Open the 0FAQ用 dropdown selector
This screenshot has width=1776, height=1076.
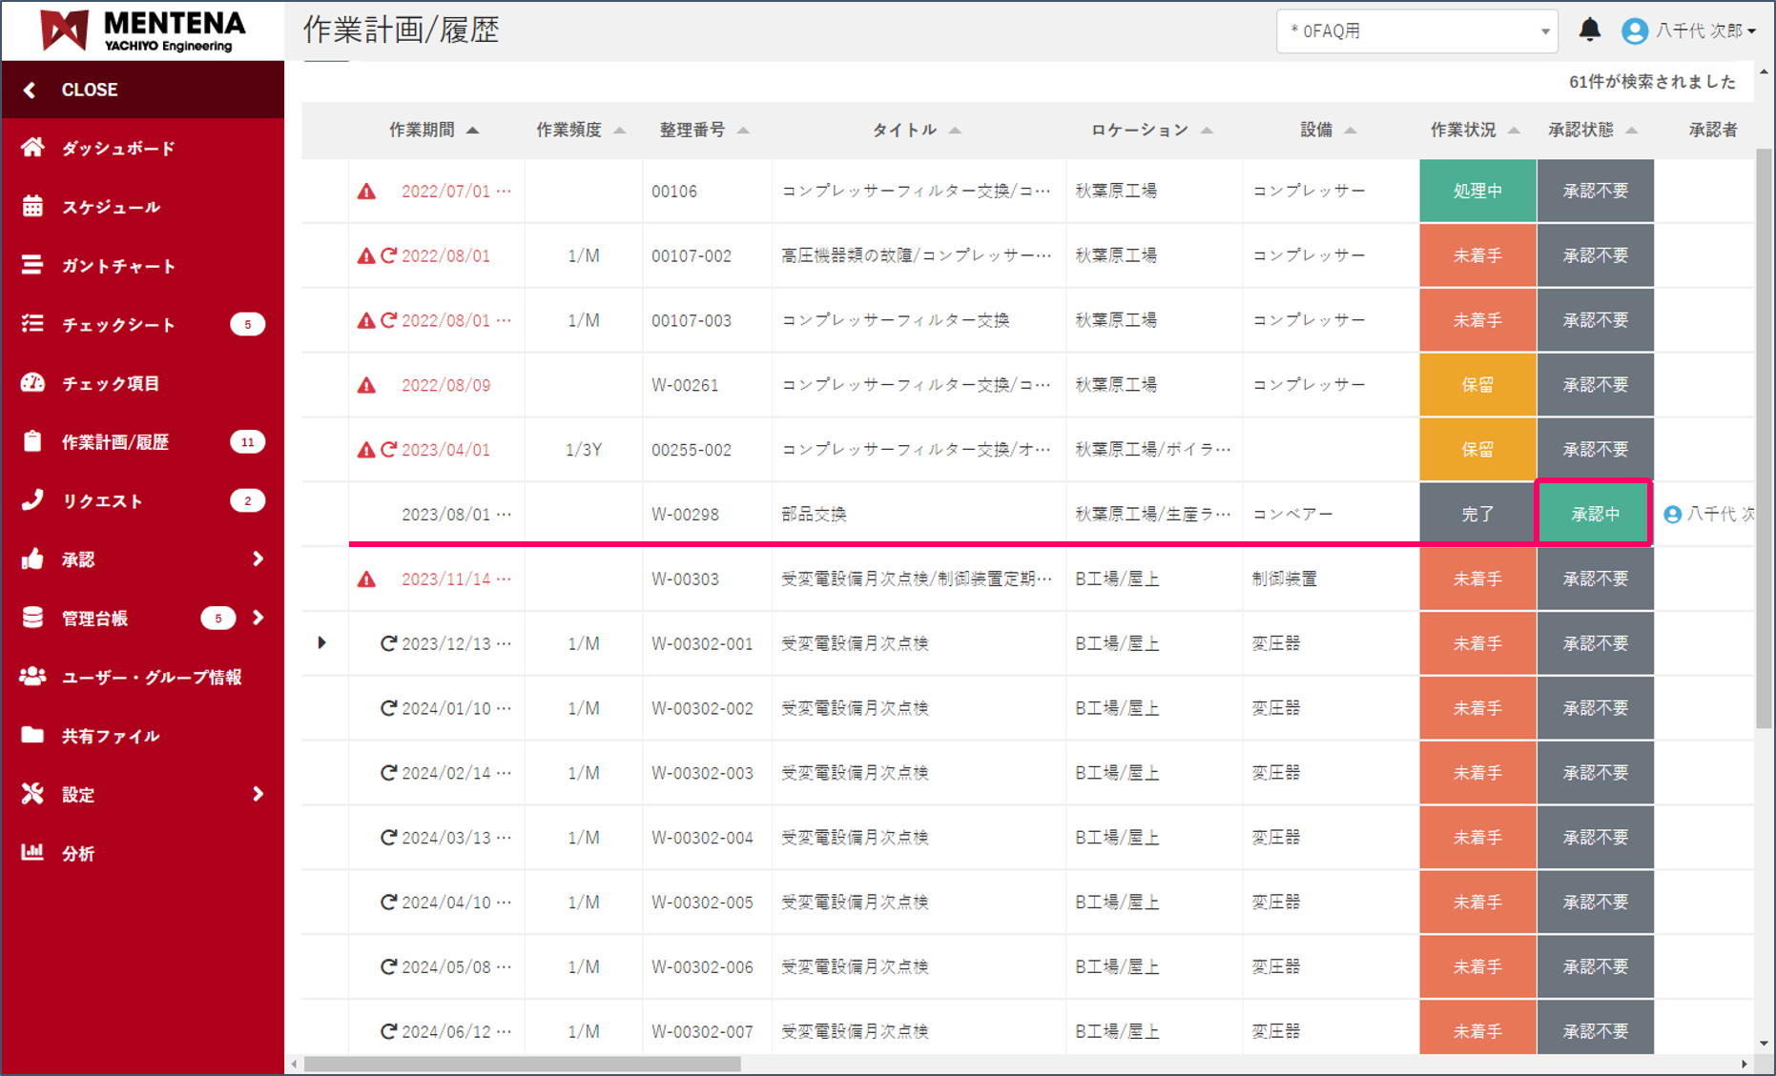coord(1416,31)
